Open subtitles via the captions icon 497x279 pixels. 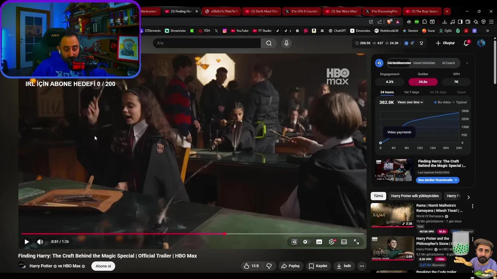tap(319, 241)
